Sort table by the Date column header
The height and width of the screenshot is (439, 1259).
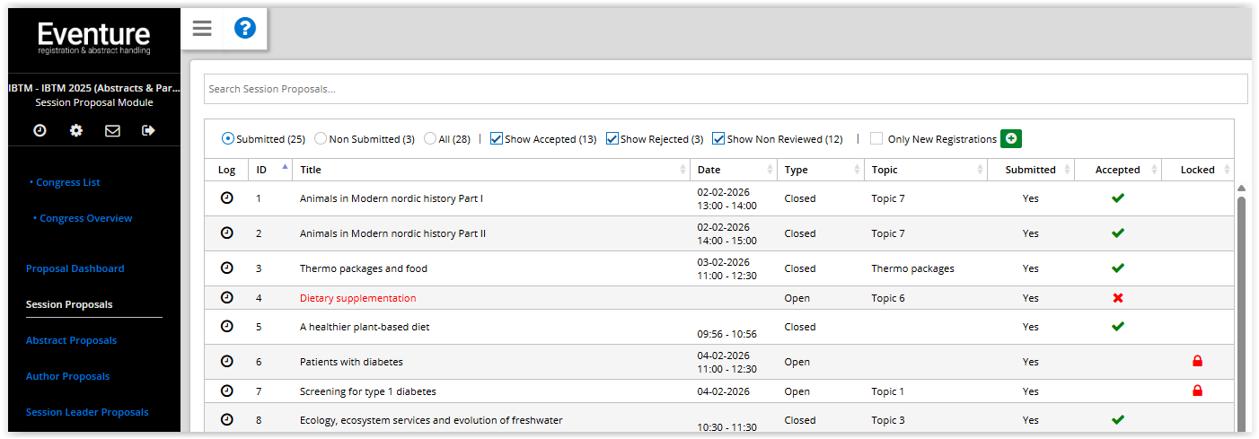709,170
